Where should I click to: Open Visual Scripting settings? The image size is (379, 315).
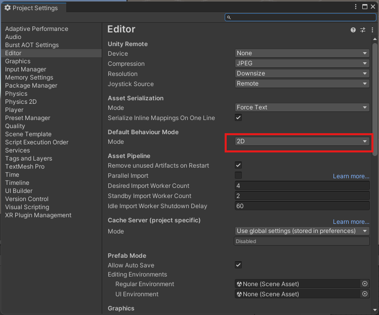pos(27,207)
